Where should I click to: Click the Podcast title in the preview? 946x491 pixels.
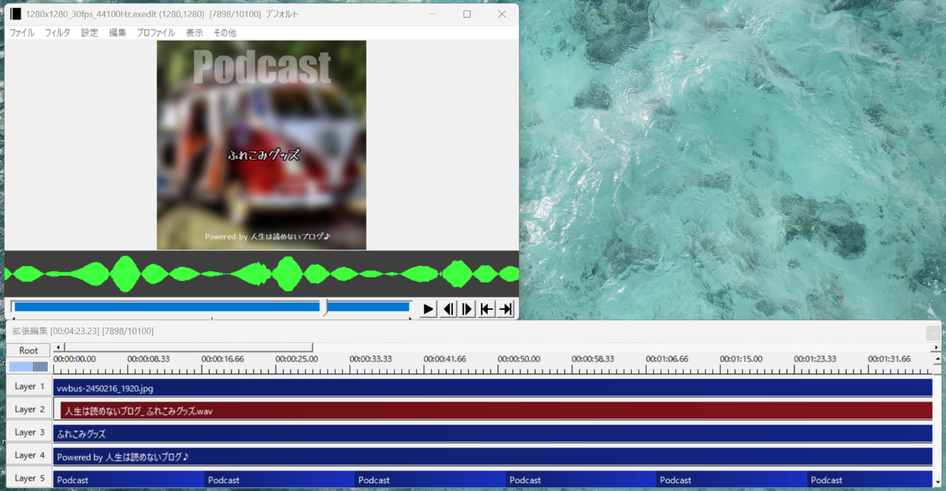pos(262,68)
